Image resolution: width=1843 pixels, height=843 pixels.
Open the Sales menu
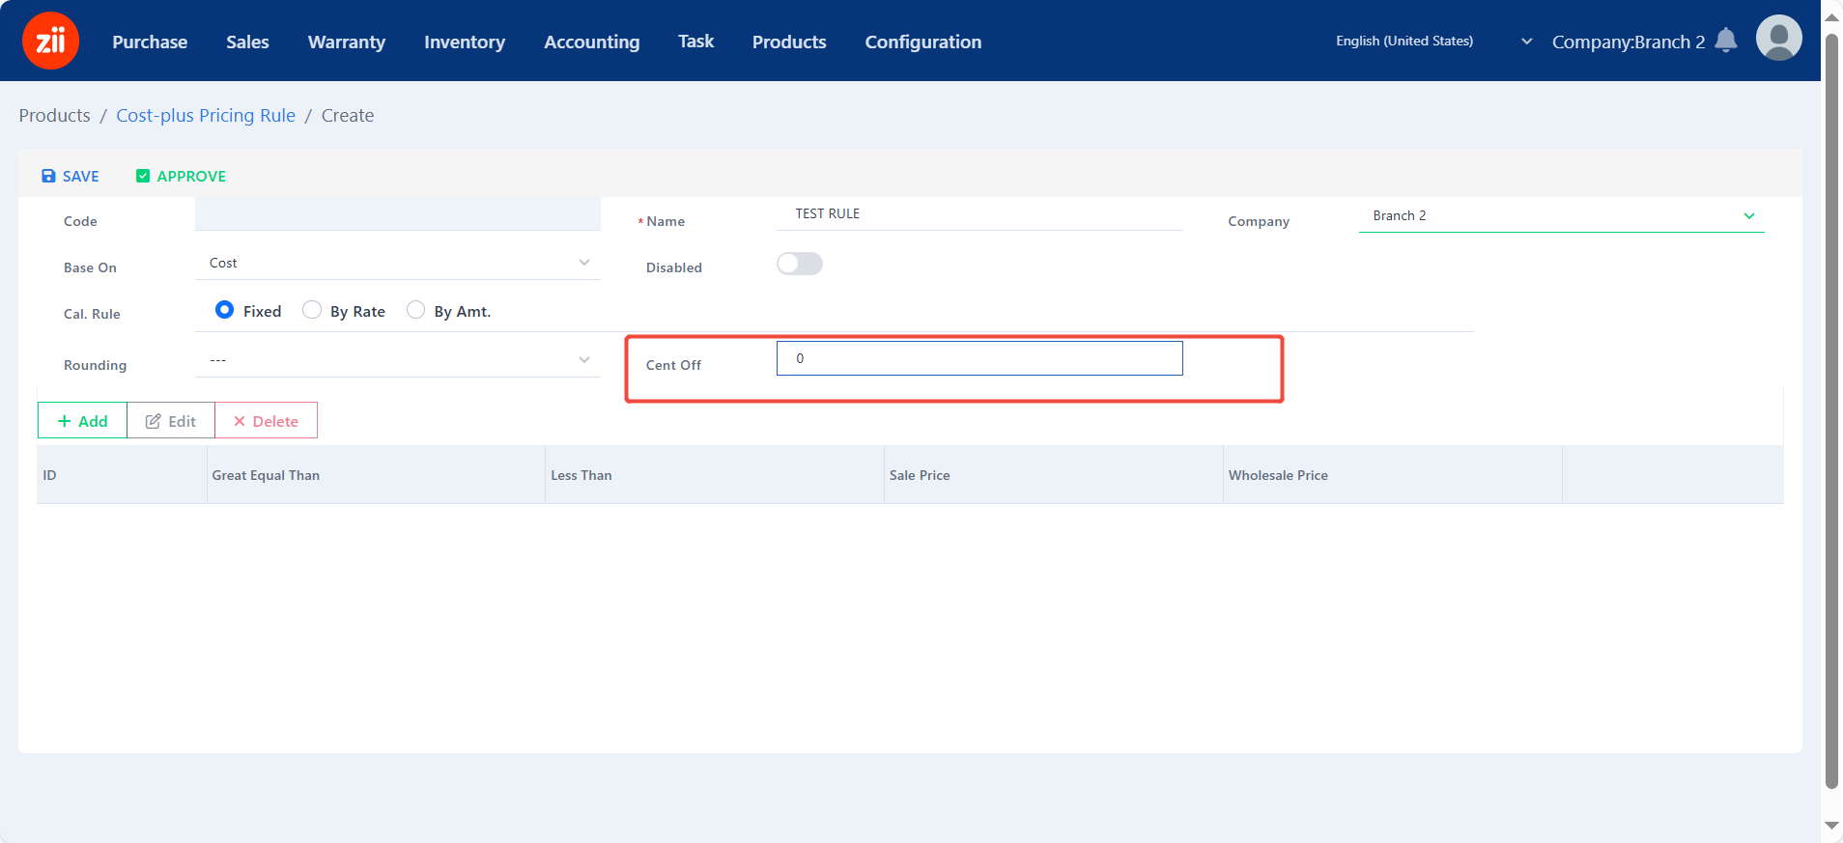tap(247, 42)
